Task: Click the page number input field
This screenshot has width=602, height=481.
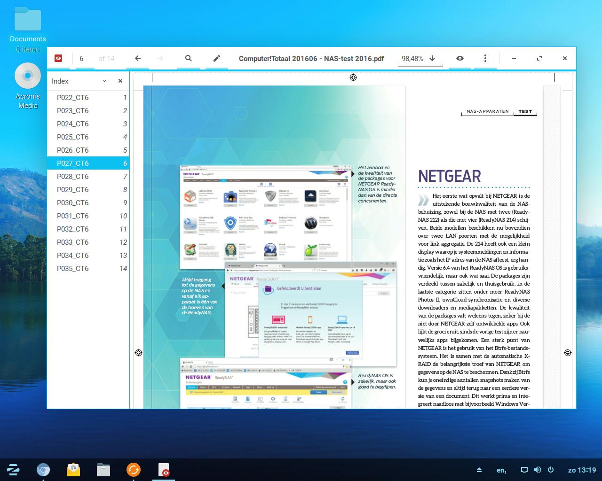Action: [82, 58]
